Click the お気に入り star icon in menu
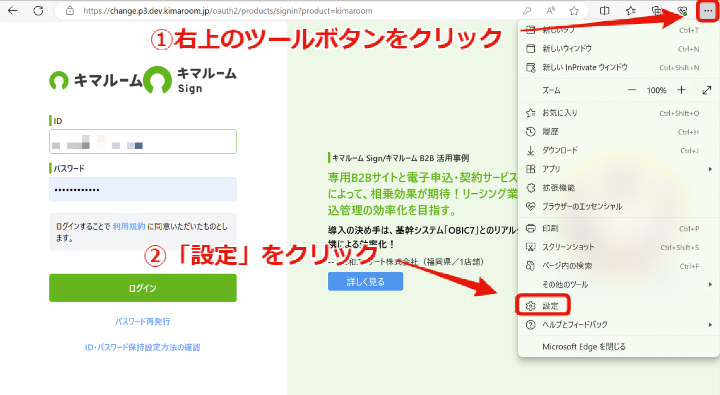This screenshot has width=720, height=395. tap(531, 113)
